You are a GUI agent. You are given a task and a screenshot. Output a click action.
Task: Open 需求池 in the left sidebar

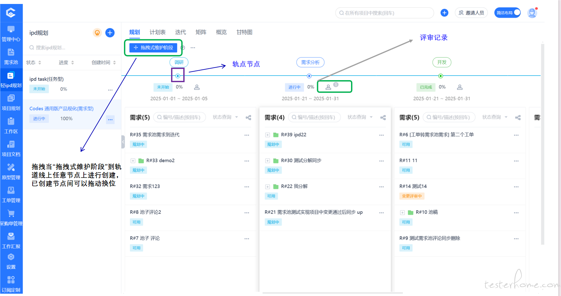pos(11,56)
